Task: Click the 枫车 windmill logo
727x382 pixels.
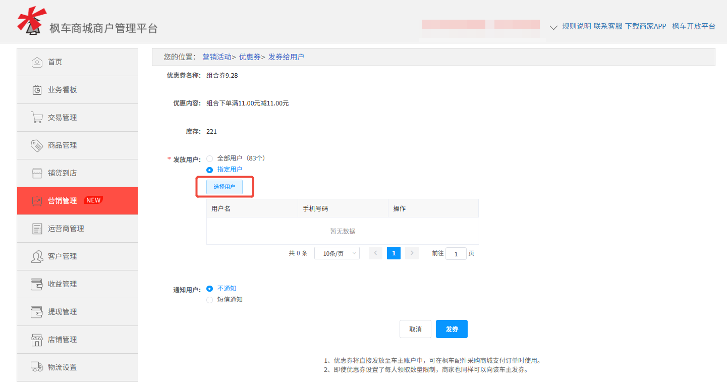Action: pyautogui.click(x=31, y=20)
